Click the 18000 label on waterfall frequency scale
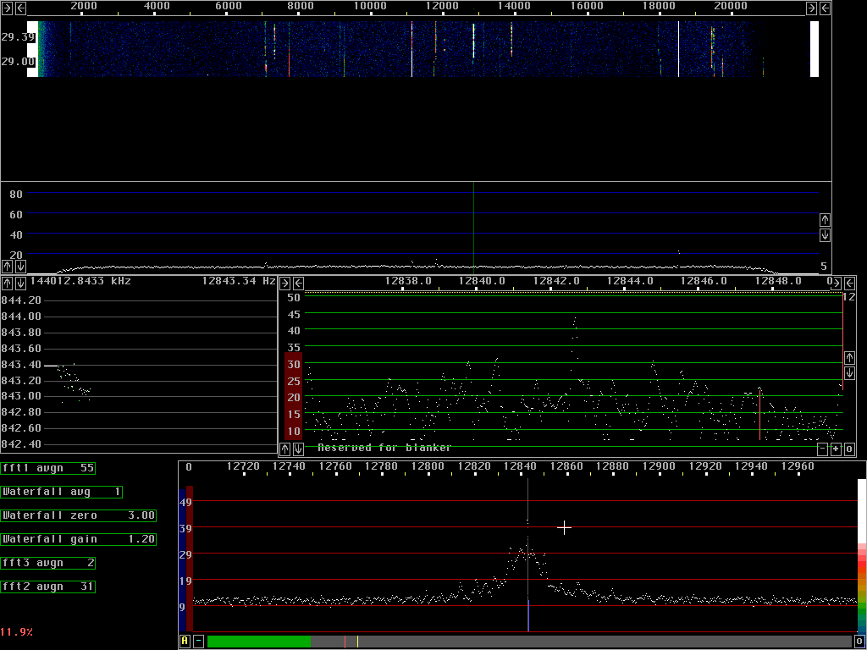Viewport: 867px width, 650px height. click(659, 6)
